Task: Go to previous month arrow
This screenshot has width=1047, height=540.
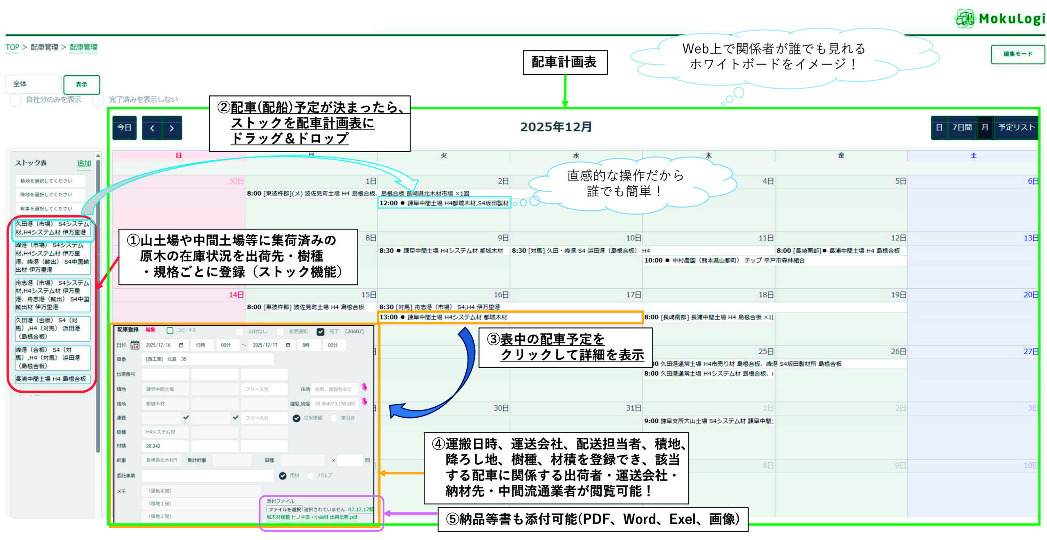Action: tap(152, 128)
